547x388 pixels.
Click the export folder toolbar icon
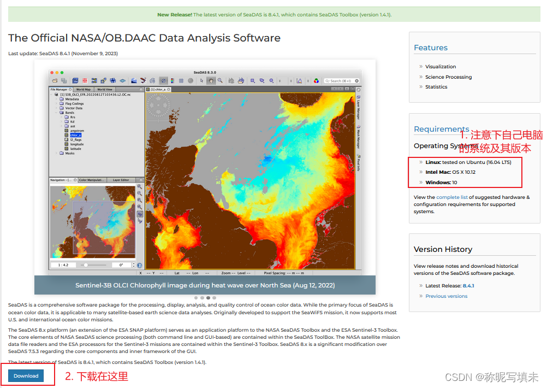tap(241, 80)
